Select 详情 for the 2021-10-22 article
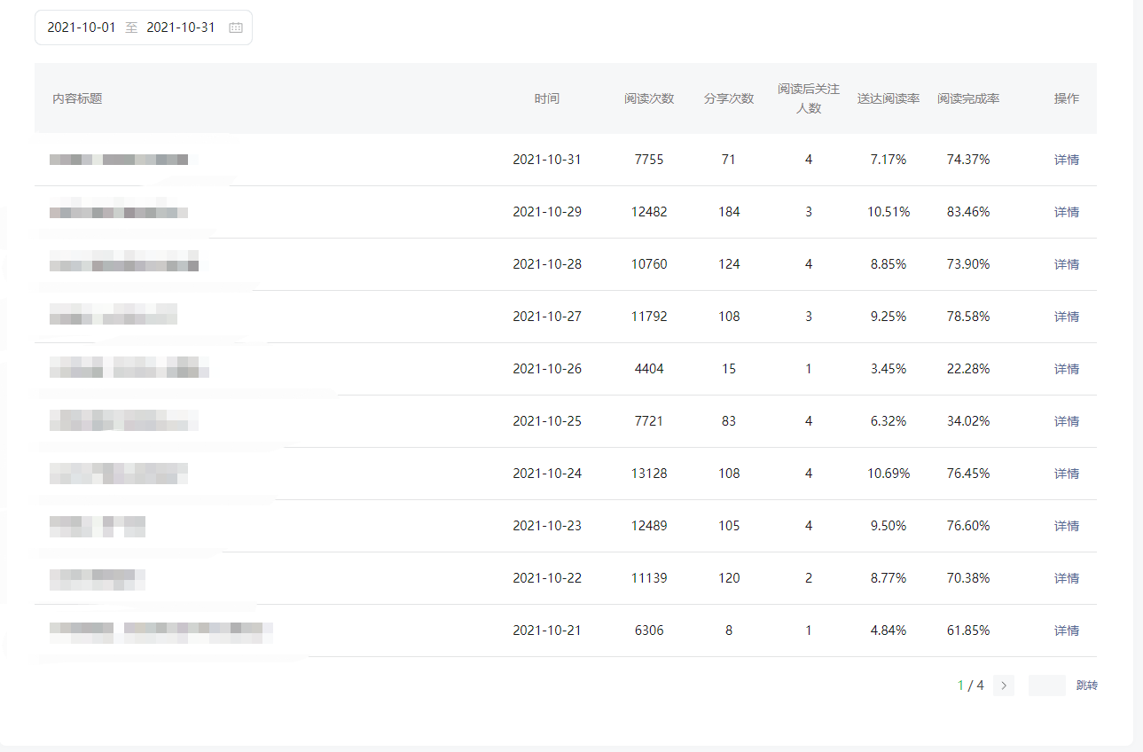The width and height of the screenshot is (1143, 752). click(1066, 578)
